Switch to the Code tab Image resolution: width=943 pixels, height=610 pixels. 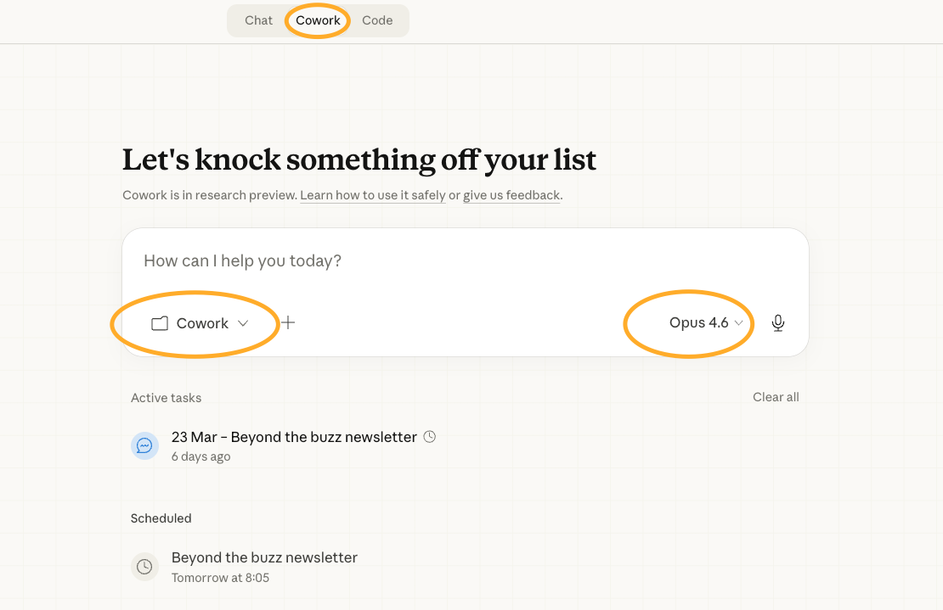coord(377,20)
